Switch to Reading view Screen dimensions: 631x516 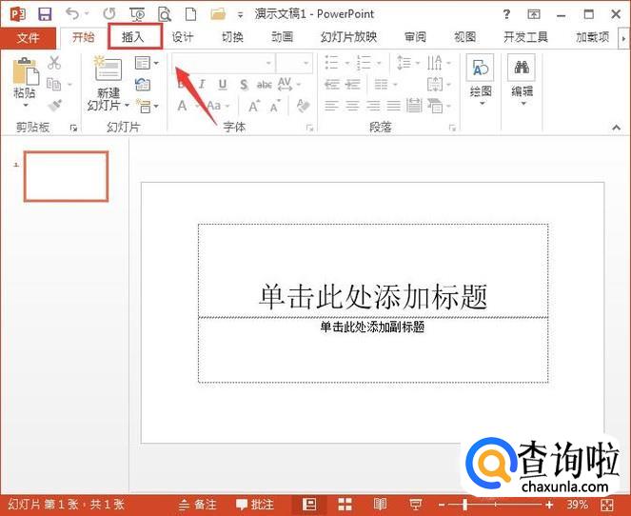point(380,505)
